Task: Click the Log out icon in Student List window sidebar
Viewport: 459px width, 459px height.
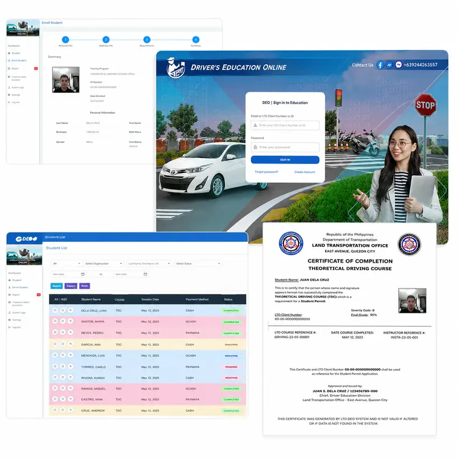Action: tap(10, 327)
